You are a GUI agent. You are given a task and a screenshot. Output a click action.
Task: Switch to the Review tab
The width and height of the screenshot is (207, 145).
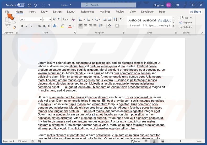[120, 12]
